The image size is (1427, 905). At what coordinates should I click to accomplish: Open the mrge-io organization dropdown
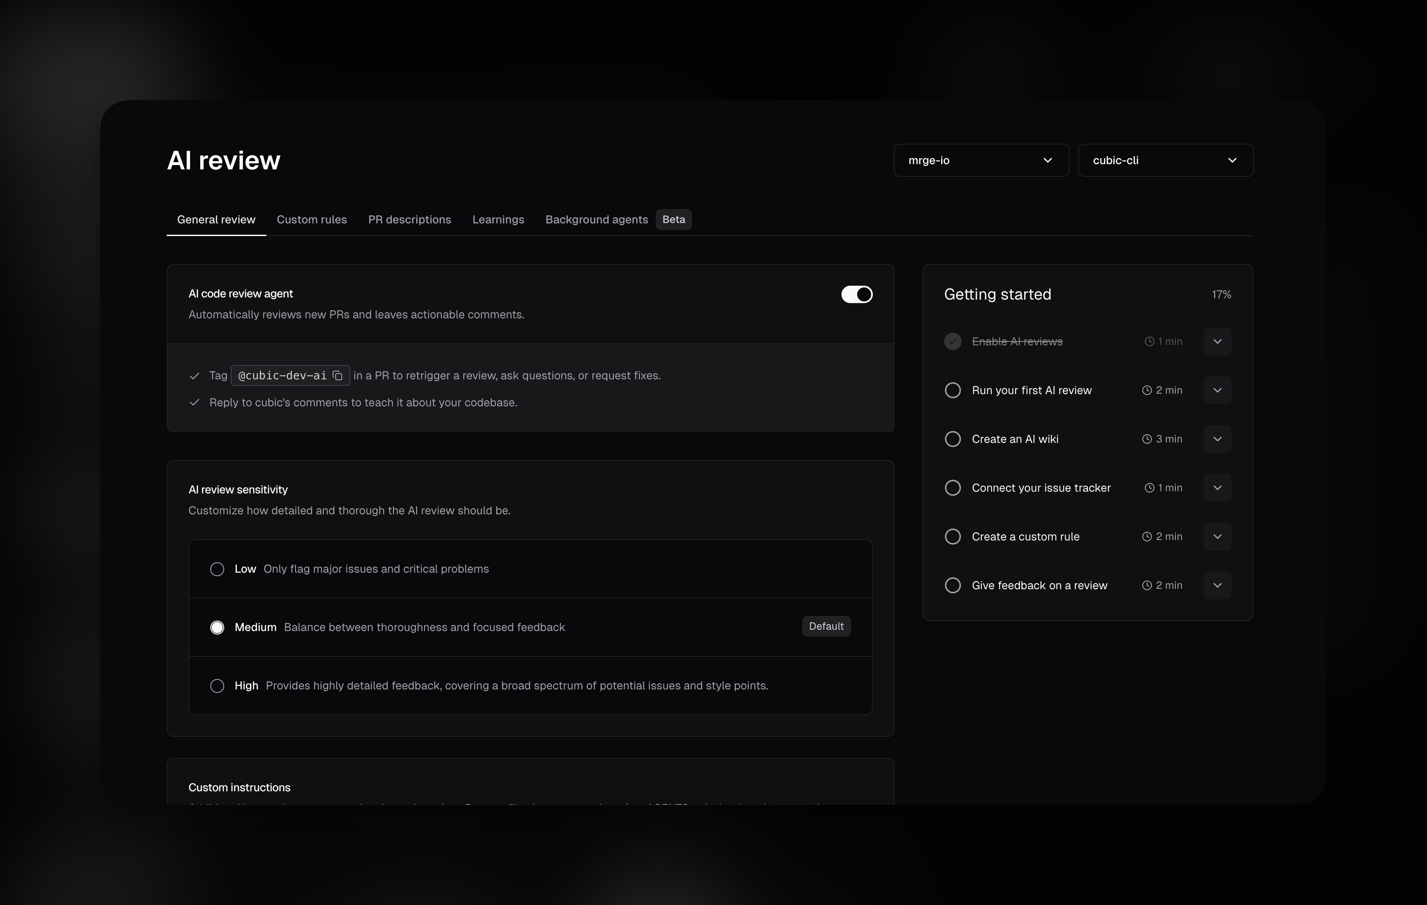tap(981, 160)
